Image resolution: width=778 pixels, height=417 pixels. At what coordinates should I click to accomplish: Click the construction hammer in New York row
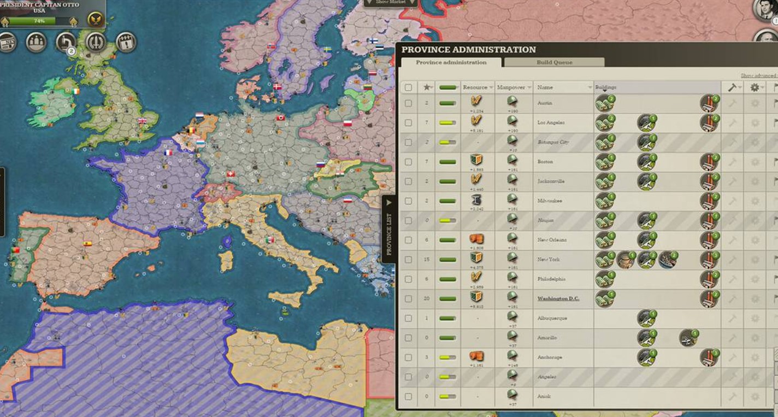[732, 260]
